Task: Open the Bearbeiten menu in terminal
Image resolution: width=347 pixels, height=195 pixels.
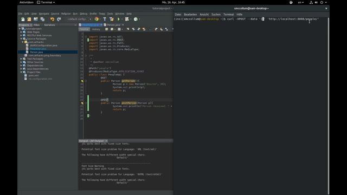Action: pos(190,15)
